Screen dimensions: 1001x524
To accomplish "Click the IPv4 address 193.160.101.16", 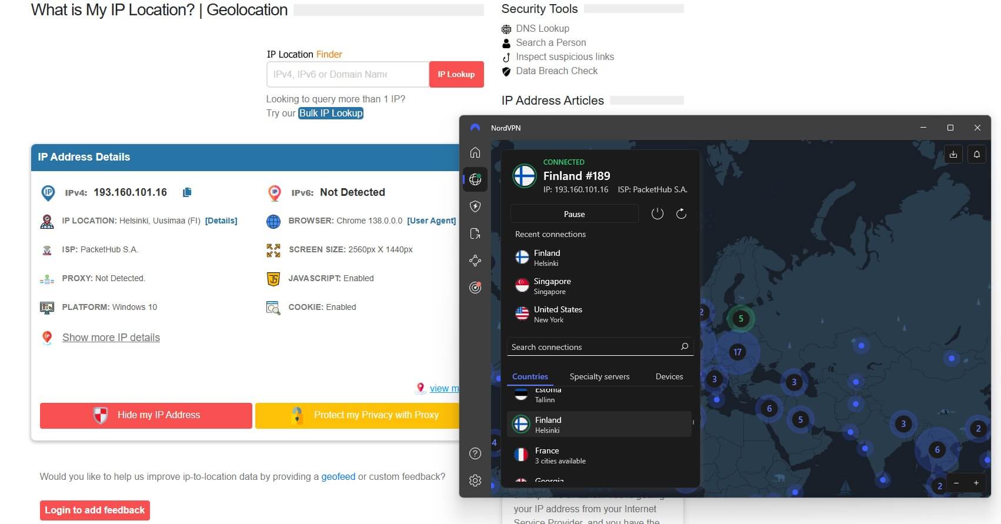I will tap(130, 192).
